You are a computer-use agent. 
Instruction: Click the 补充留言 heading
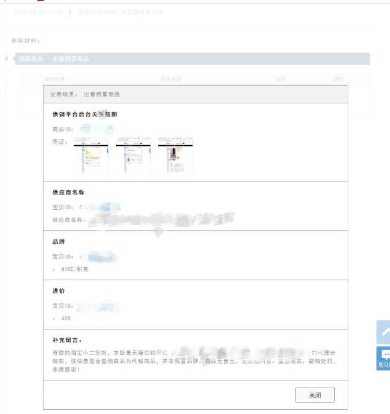67,340
